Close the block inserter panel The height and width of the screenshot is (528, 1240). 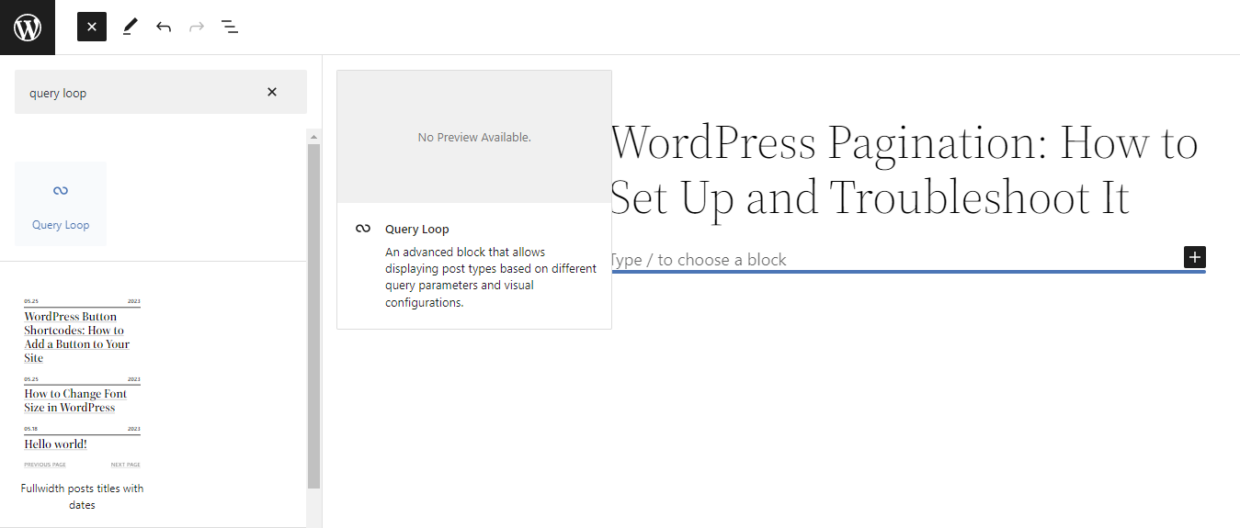click(92, 27)
